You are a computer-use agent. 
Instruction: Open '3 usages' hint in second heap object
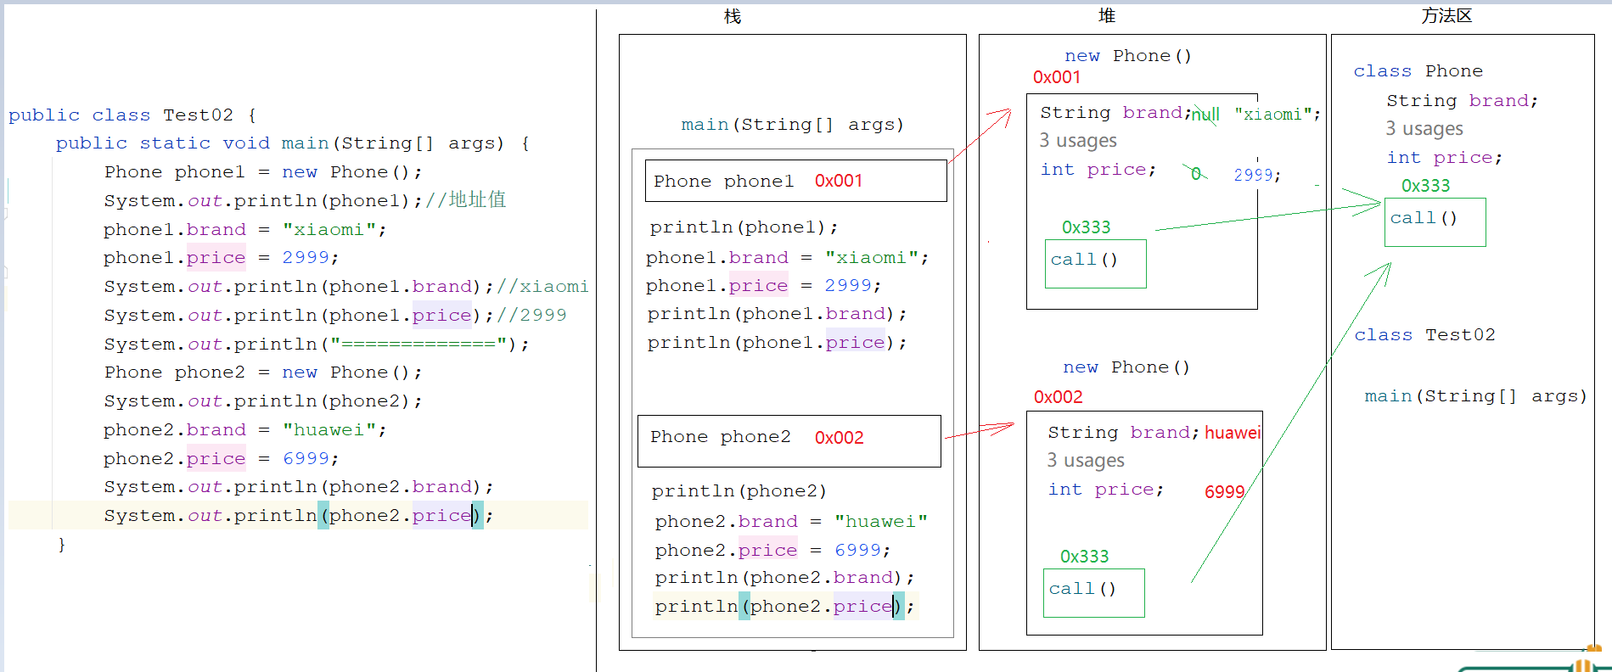[x=1085, y=461]
